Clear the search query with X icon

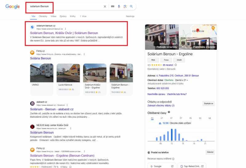(x=105, y=6)
